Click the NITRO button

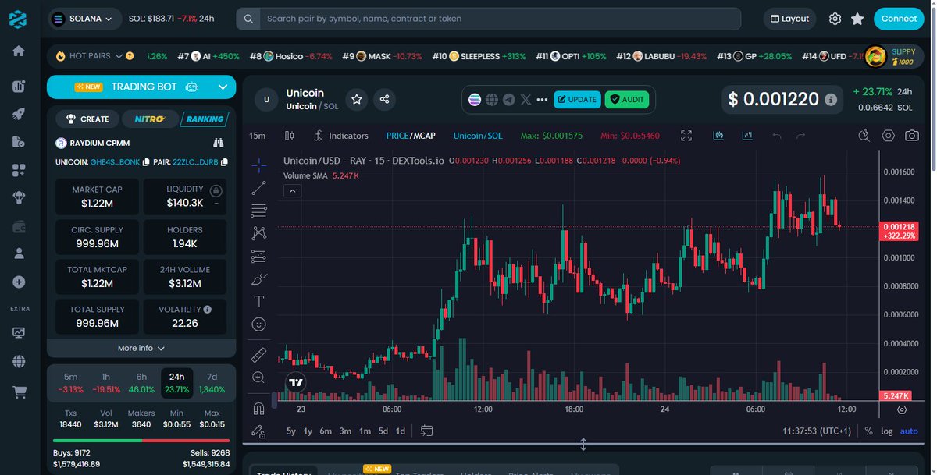tap(149, 119)
